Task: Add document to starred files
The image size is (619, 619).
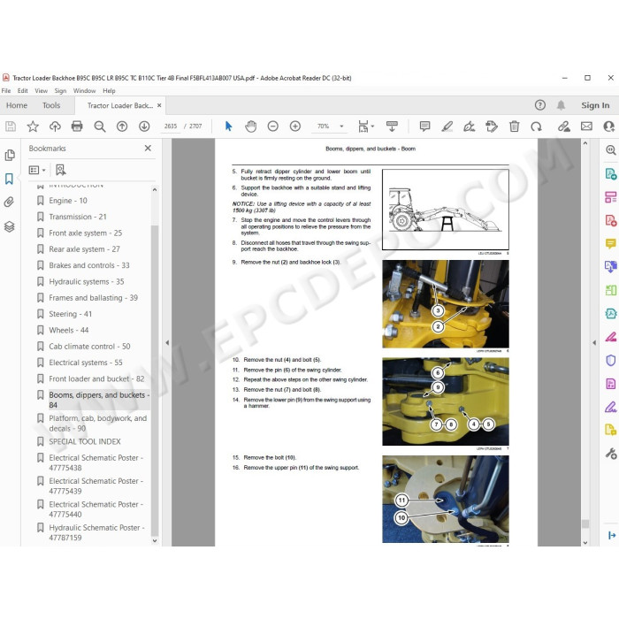Action: [33, 126]
